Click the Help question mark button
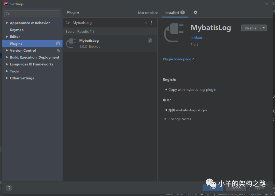Image resolution: width=275 pixels, height=196 pixels. click(x=9, y=188)
